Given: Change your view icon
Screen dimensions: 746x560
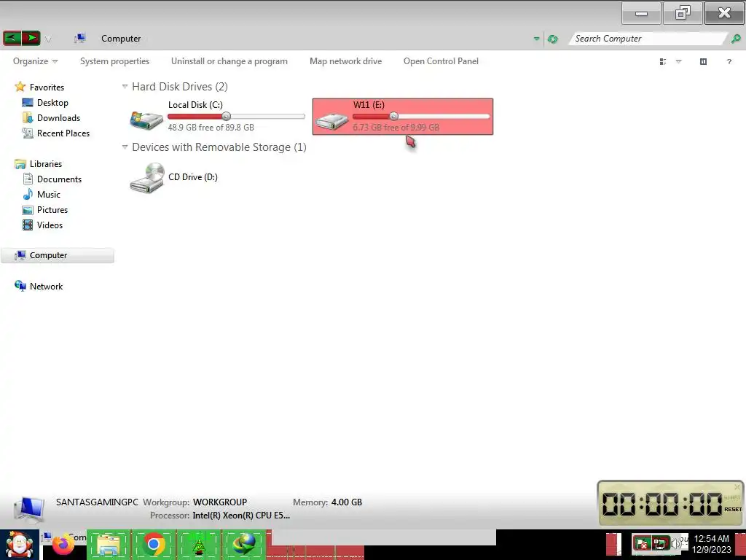Looking at the screenshot, I should point(663,61).
